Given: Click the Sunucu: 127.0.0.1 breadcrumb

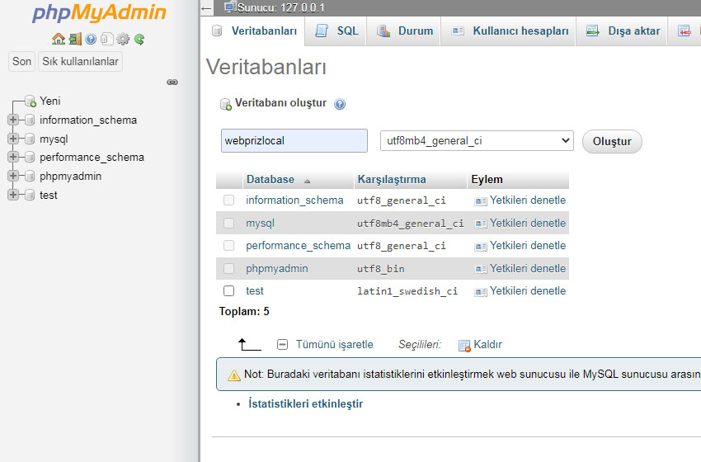Looking at the screenshot, I should click(281, 7).
